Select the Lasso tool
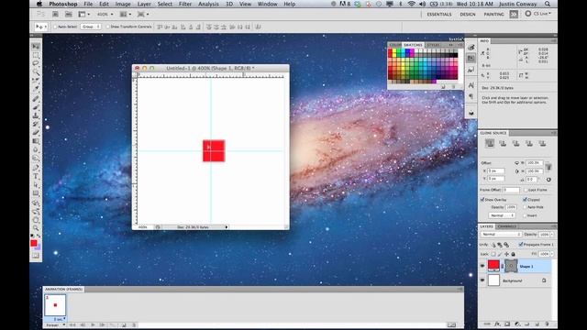 pyautogui.click(x=36, y=63)
